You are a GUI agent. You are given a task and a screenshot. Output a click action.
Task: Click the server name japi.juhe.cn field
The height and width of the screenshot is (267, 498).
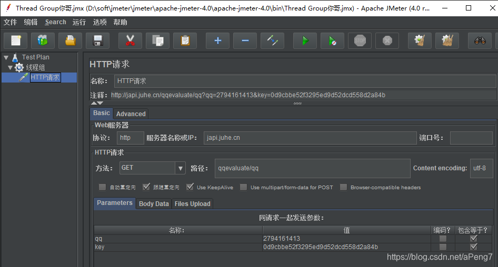pos(310,138)
